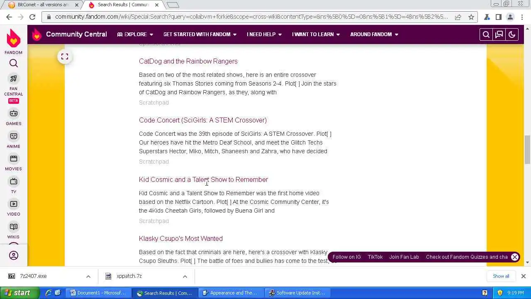
Task: Toggle full-width expand content icon
Action: click(65, 56)
